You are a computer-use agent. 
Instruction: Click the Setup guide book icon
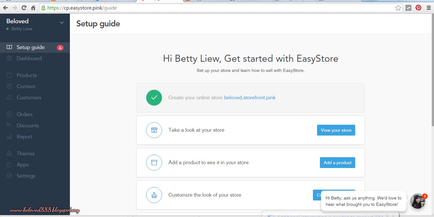point(10,47)
